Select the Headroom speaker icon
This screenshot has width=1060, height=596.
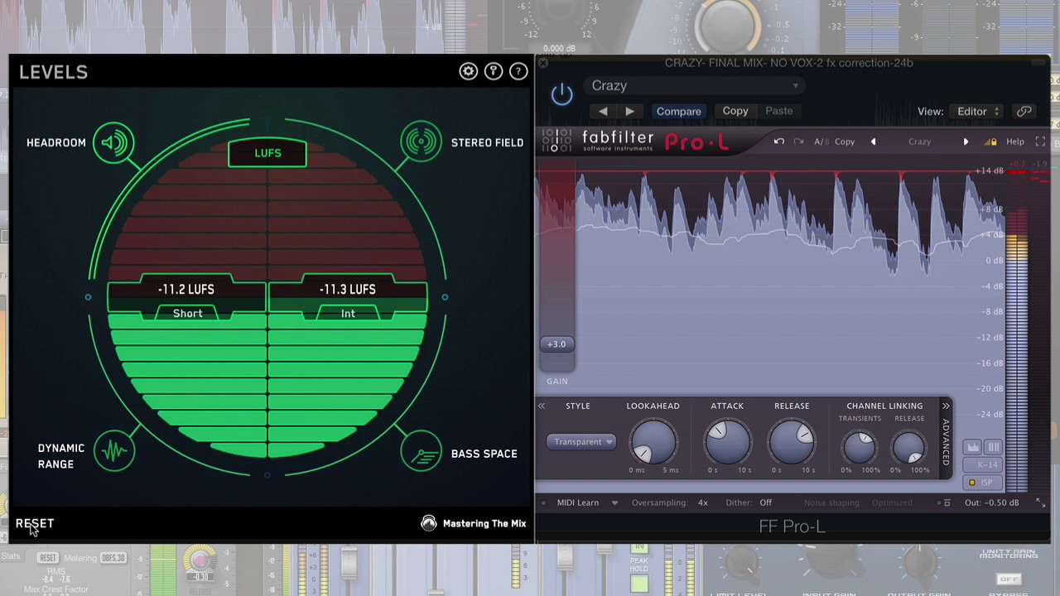pos(114,143)
